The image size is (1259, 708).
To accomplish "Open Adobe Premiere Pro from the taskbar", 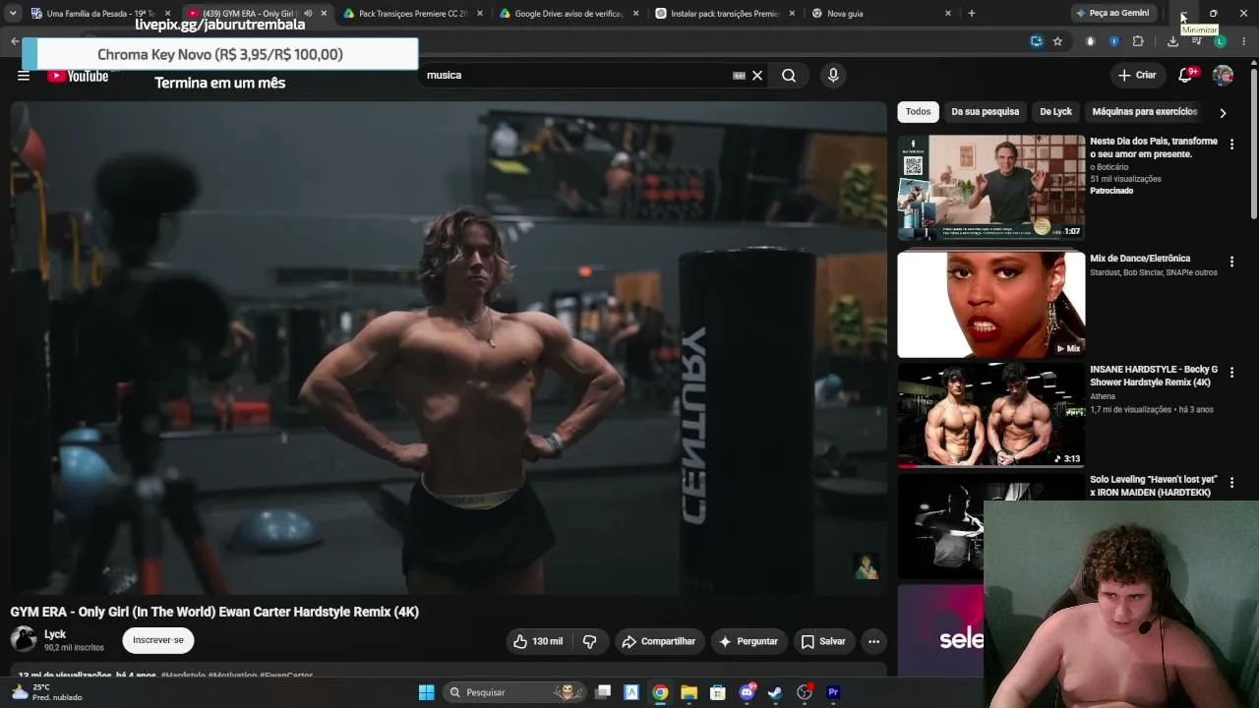I will tap(833, 692).
